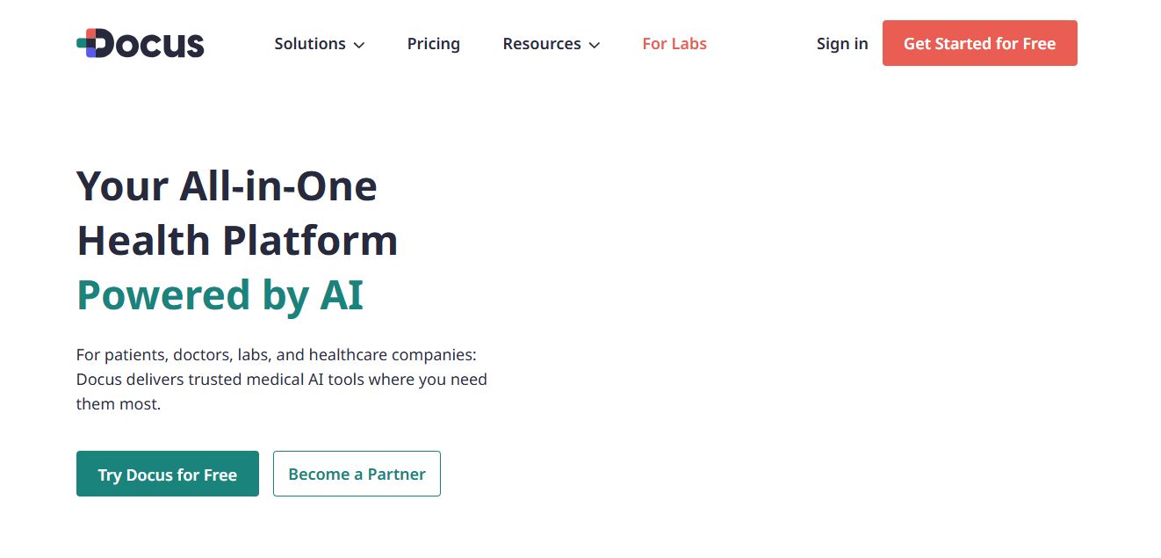Expand the chevron beside Solutions
Screen dimensions: 1161x558
pos(359,45)
